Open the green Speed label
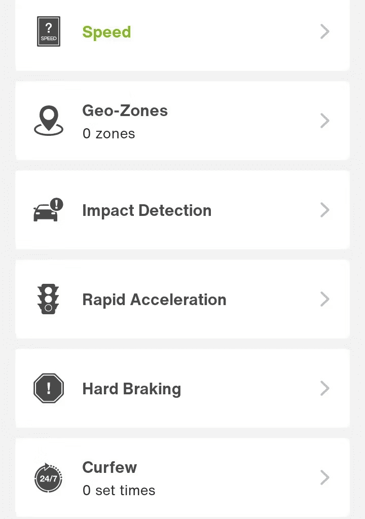 coord(106,32)
